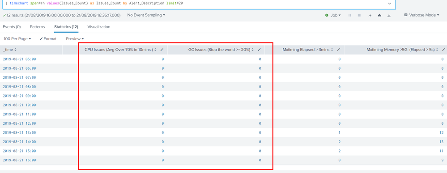Open the No Event Sampling dropdown
The image size is (447, 173).
(x=146, y=15)
